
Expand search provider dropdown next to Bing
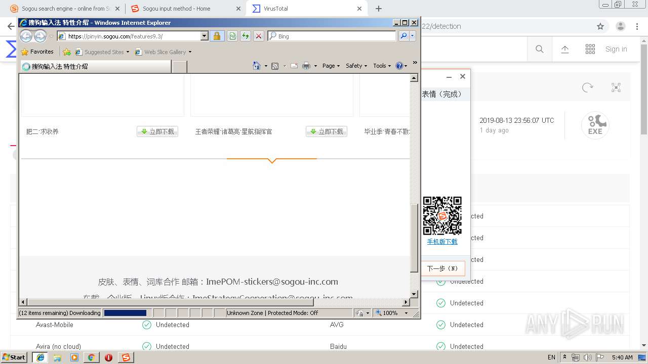(413, 36)
